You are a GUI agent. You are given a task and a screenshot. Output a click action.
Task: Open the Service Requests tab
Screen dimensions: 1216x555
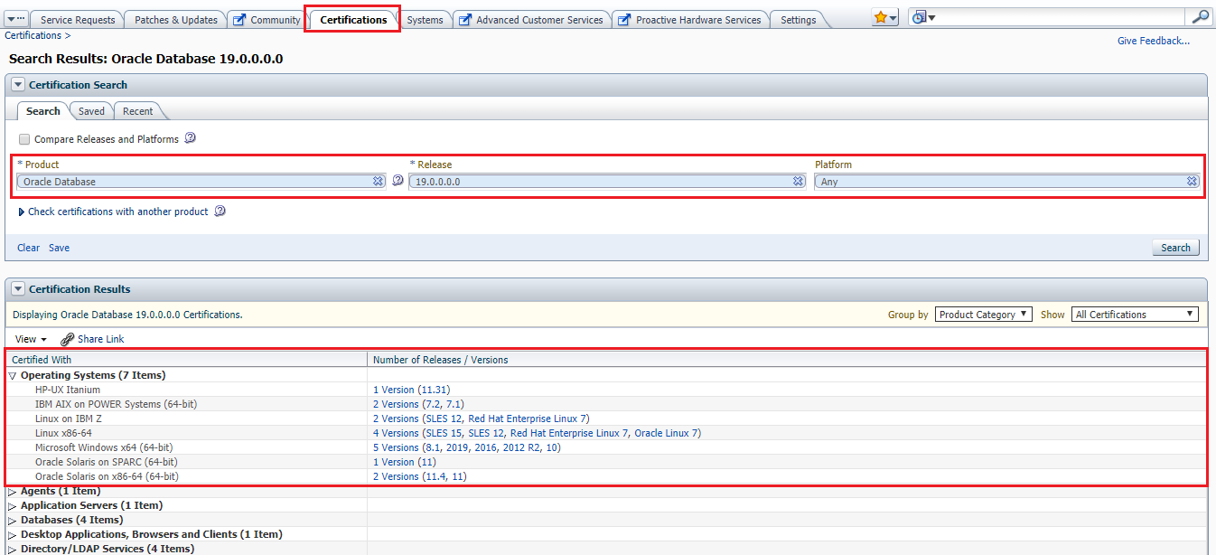[x=78, y=20]
